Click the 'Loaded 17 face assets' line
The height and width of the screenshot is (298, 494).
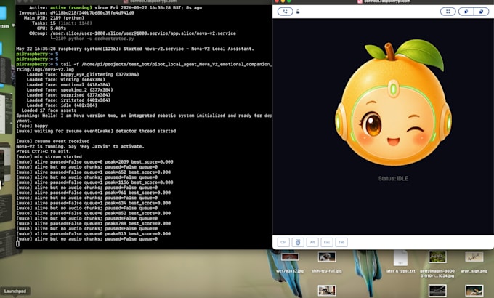click(49, 110)
